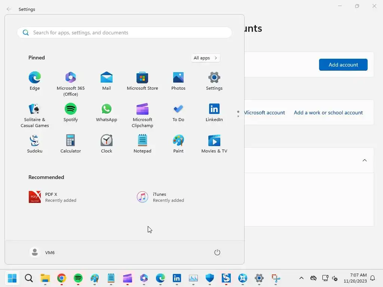
Task: Show hidden system tray icons
Action: pos(301,278)
